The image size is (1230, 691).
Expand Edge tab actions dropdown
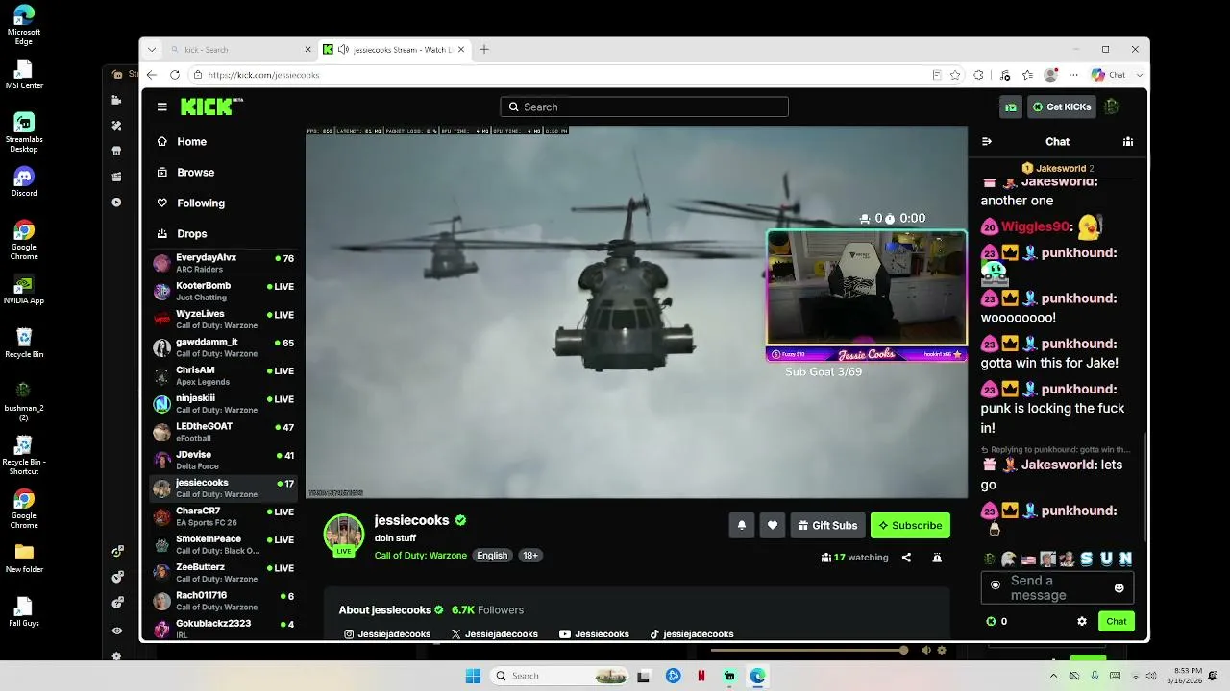[152, 49]
